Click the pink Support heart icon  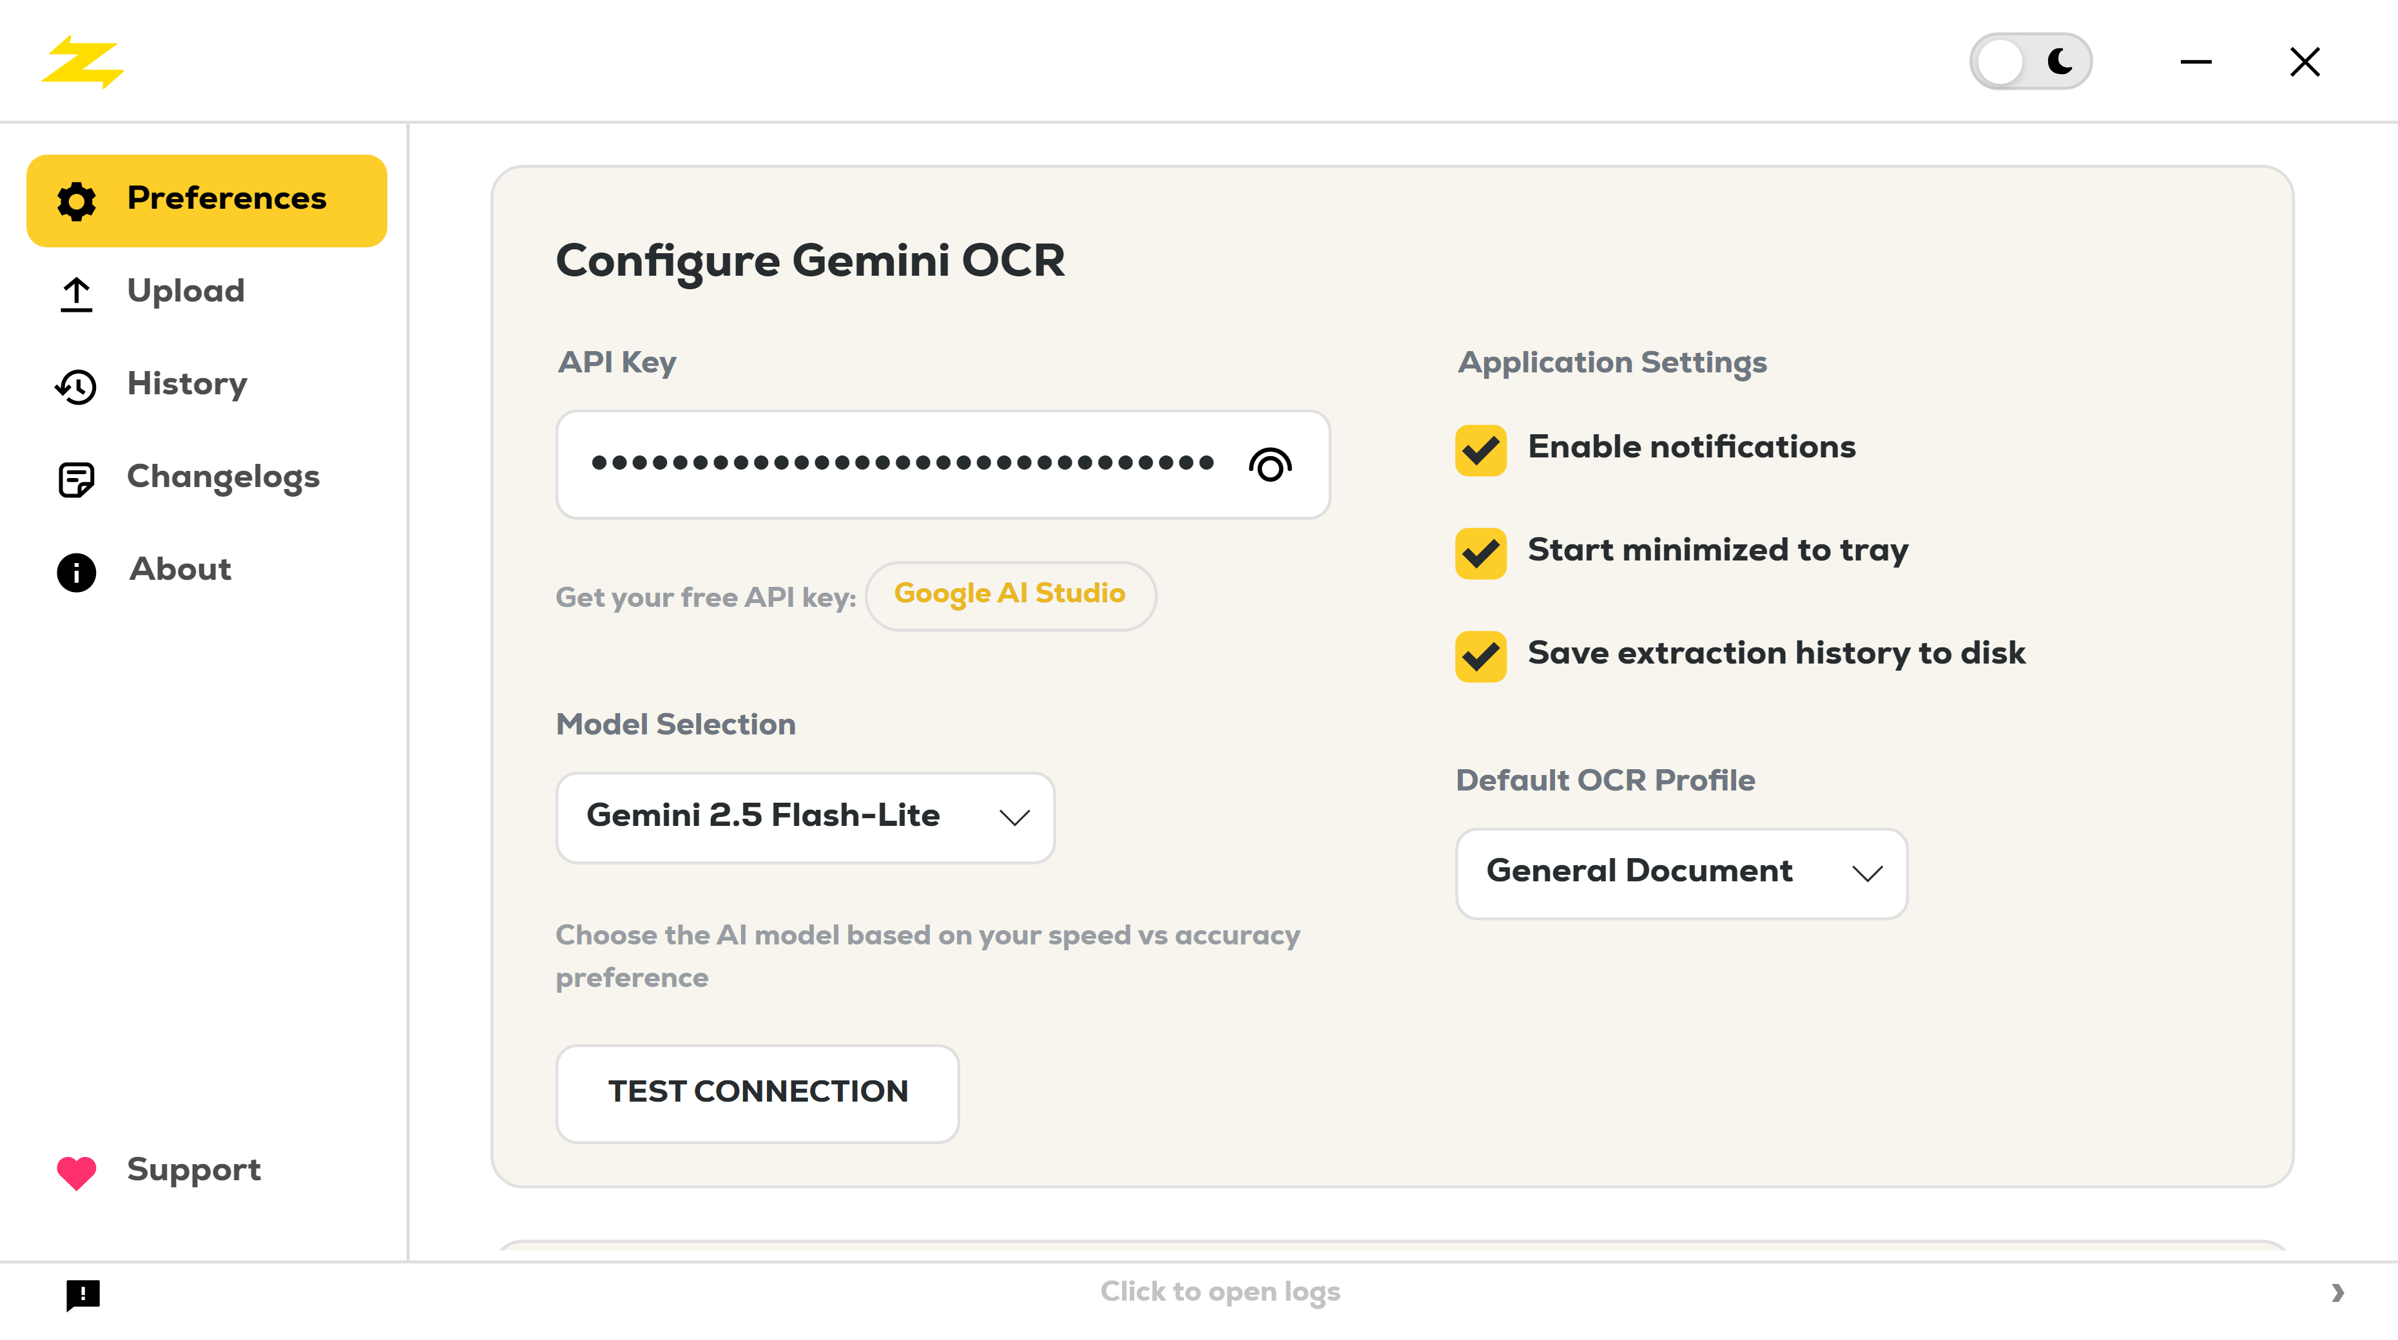tap(76, 1172)
